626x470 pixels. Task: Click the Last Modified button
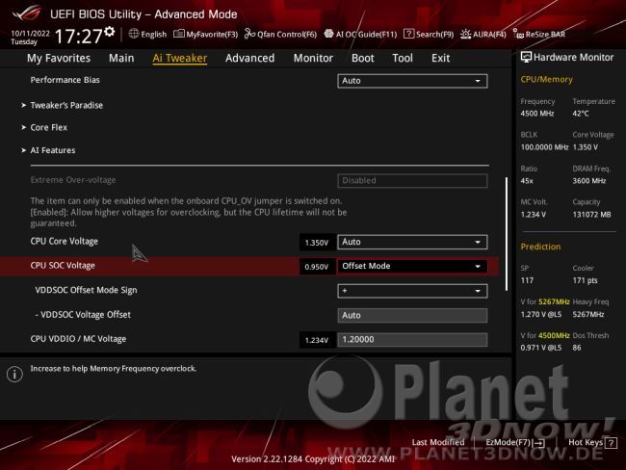[438, 442]
